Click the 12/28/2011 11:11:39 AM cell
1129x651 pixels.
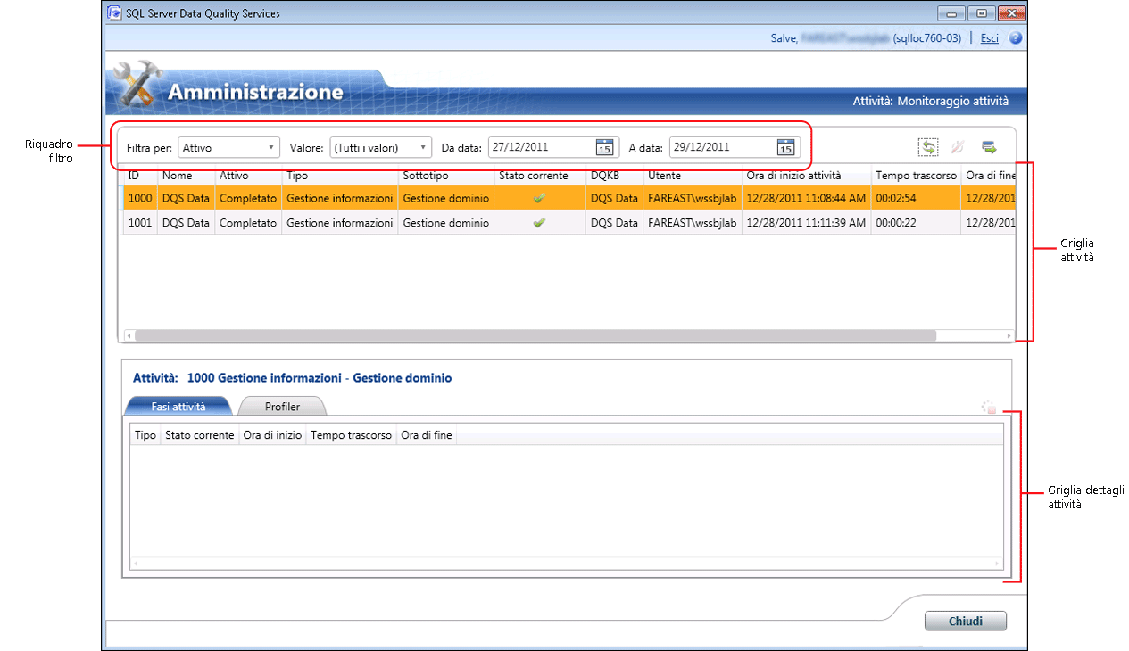pyautogui.click(x=806, y=223)
